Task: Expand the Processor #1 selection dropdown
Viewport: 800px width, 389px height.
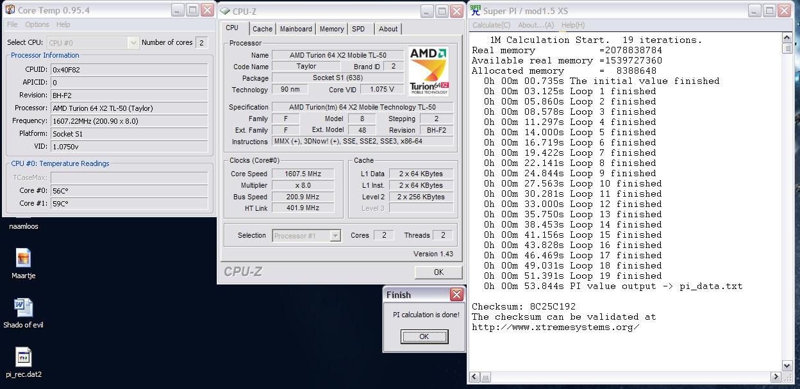Action: [335, 235]
